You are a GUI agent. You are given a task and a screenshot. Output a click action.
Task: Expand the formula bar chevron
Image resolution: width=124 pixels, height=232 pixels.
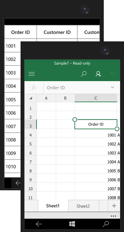(113, 87)
